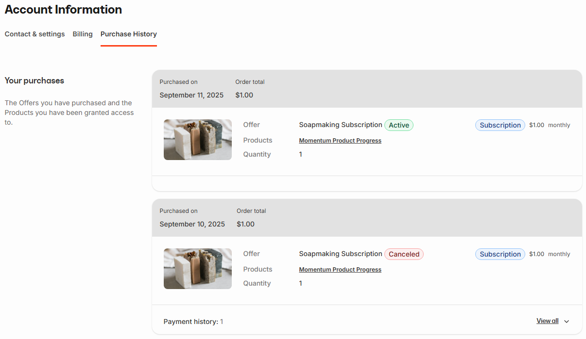
Task: Click the soap thumbnail for September 11 order
Action: click(x=197, y=140)
